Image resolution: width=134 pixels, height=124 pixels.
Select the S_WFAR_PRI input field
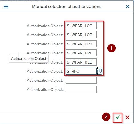pos(81,53)
